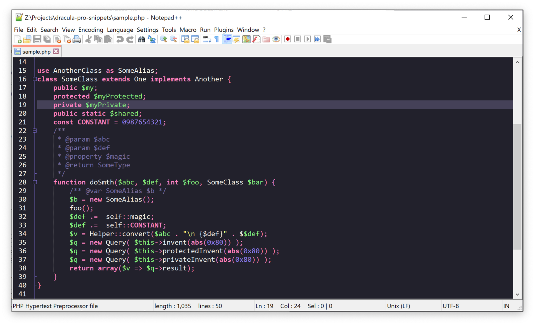Undo the last edit via toolbar

point(120,39)
